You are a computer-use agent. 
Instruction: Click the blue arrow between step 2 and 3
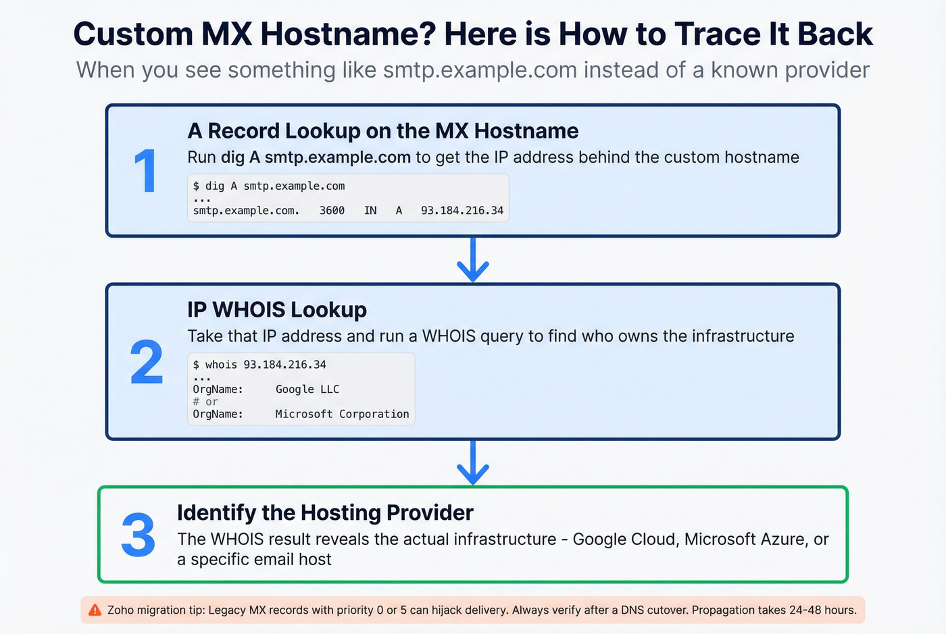(x=472, y=464)
